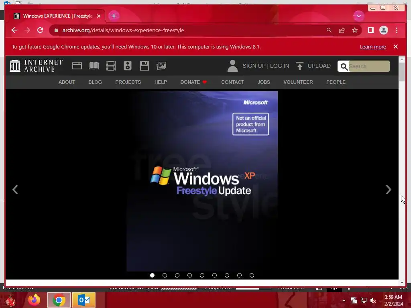Viewport: 411px width, 308px height.
Task: Close the Windows EXPERIENCE tab
Action: point(99,16)
